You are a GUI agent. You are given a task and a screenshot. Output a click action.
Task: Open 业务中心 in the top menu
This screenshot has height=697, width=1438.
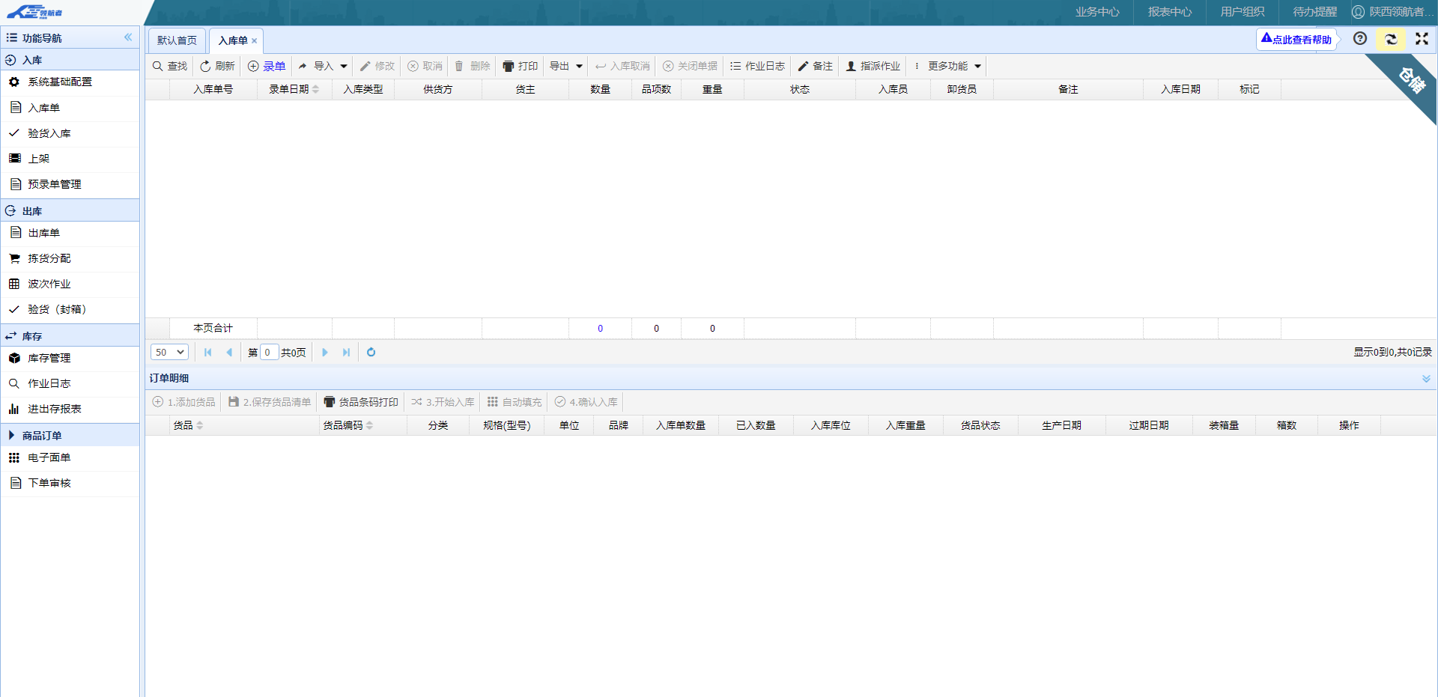[1097, 12]
